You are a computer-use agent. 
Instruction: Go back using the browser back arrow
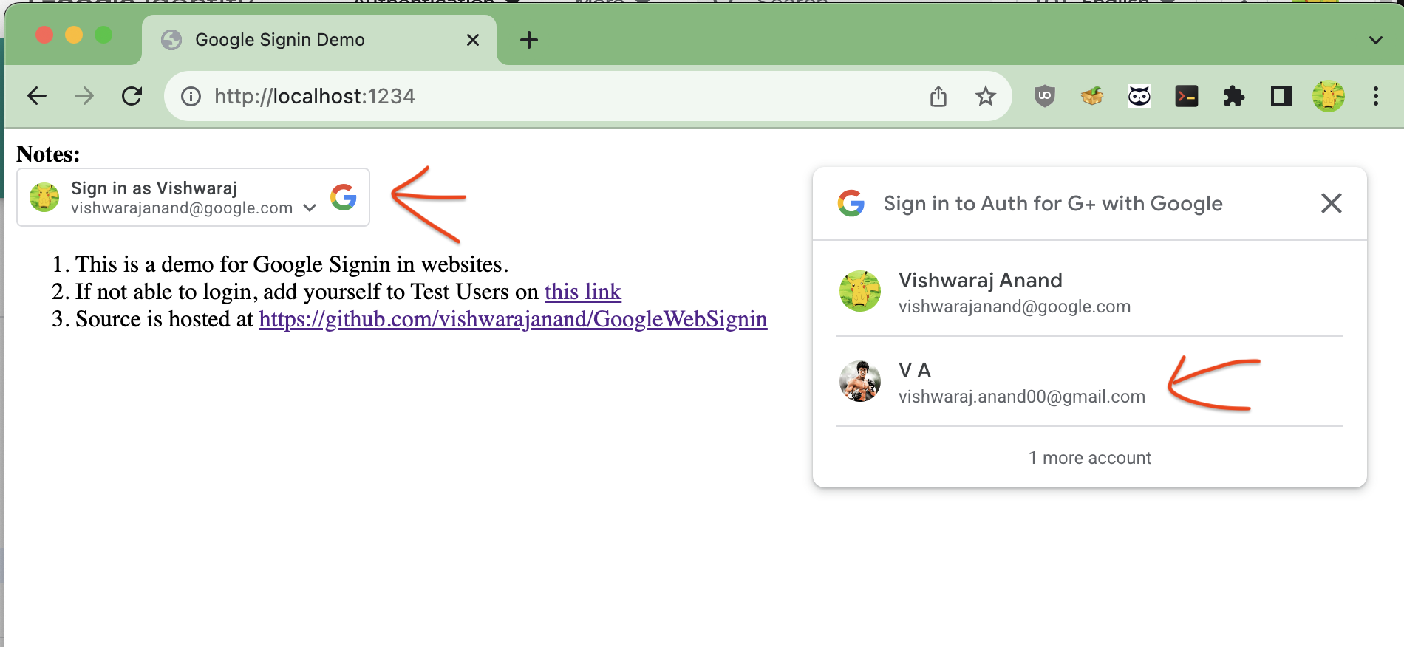tap(37, 96)
